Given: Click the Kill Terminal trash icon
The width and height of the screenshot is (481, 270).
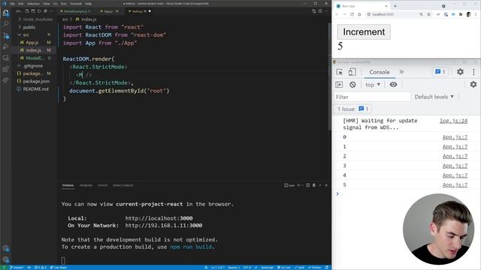Looking at the screenshot, I should click(x=314, y=185).
